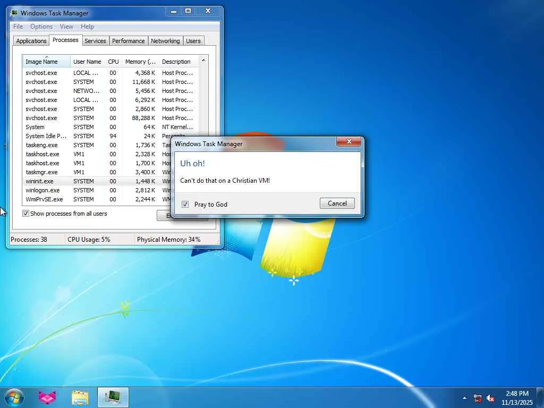Select svchost.exe using 2,860 K
The image size is (544, 408).
[x=111, y=109]
